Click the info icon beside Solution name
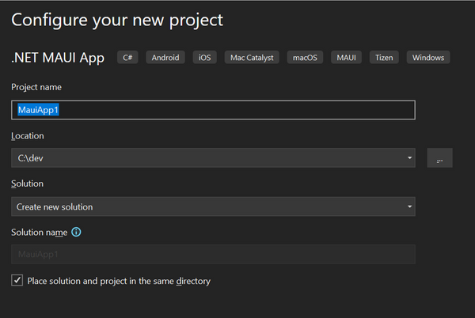This screenshot has height=318, width=475. click(77, 233)
